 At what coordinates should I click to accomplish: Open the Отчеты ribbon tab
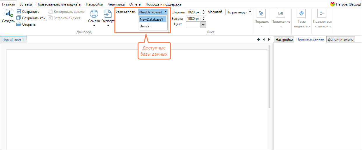[135, 4]
